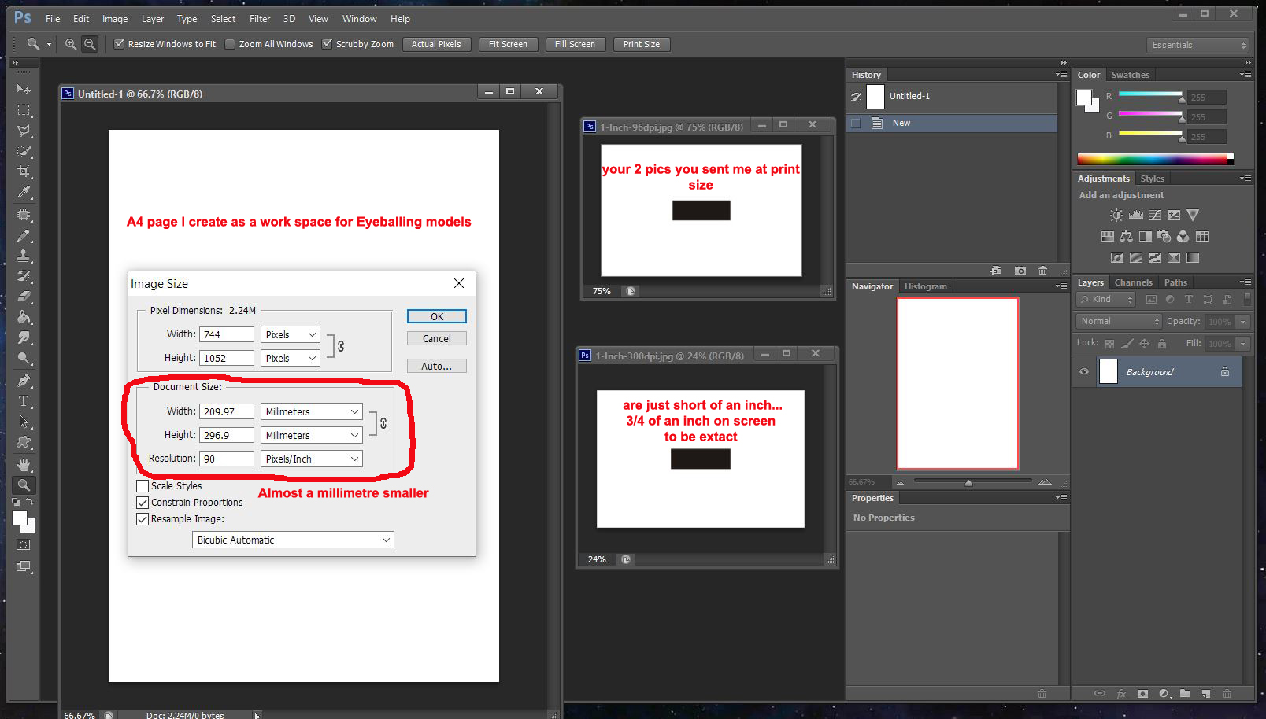This screenshot has width=1266, height=719.
Task: Delete current state in History panel
Action: click(x=1042, y=271)
